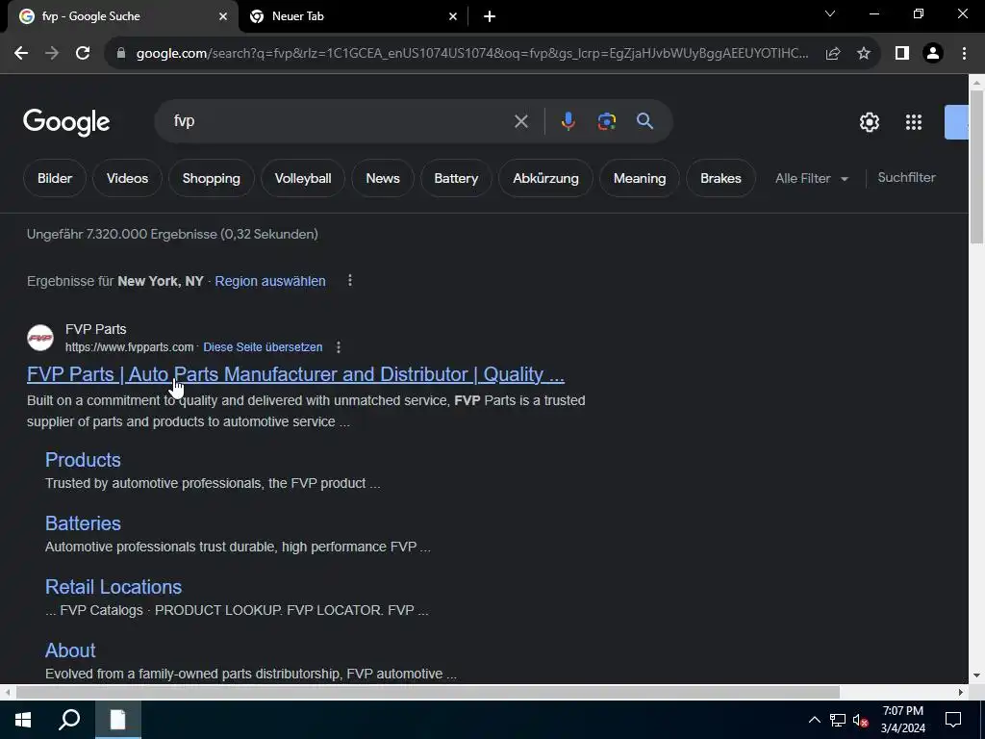The width and height of the screenshot is (985, 739).
Task: Open more options for fvpparts.com result
Action: [339, 346]
